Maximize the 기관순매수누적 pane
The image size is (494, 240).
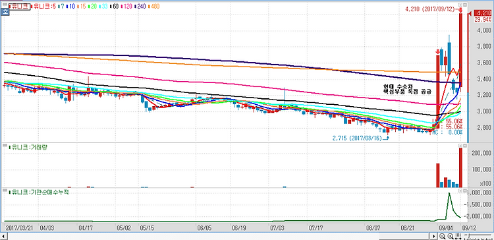coord(465,191)
